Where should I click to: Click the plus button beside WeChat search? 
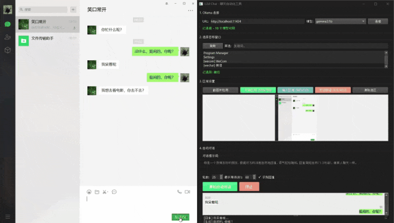click(73, 10)
